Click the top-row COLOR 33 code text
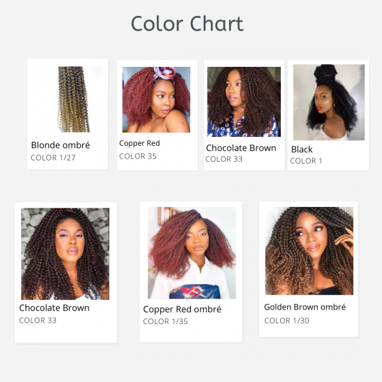The image size is (382, 382). (x=223, y=159)
